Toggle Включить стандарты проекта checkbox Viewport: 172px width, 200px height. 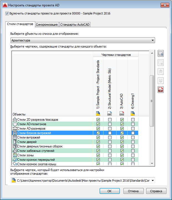click(x=7, y=13)
